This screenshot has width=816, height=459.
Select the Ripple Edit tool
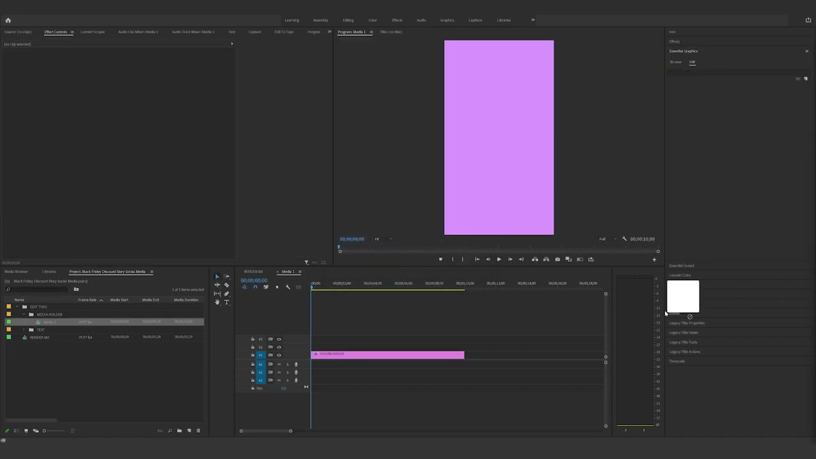click(x=217, y=285)
